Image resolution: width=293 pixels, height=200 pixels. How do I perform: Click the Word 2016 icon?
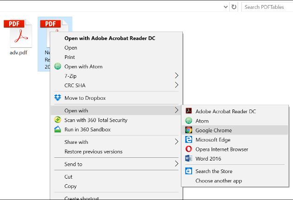coord(188,158)
